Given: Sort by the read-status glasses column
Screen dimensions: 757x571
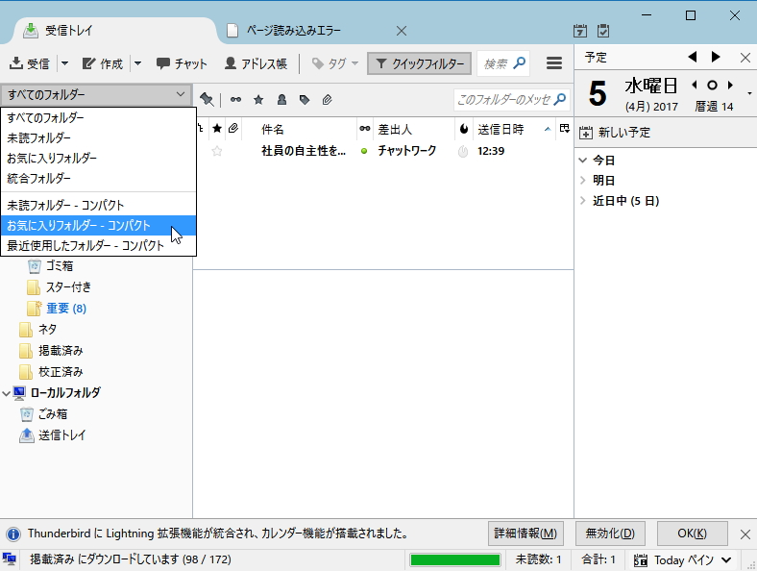Looking at the screenshot, I should 365,129.
